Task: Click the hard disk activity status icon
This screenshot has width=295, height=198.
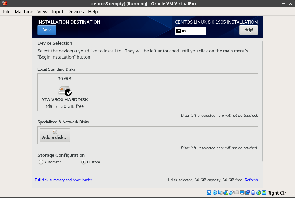Action: (209, 192)
